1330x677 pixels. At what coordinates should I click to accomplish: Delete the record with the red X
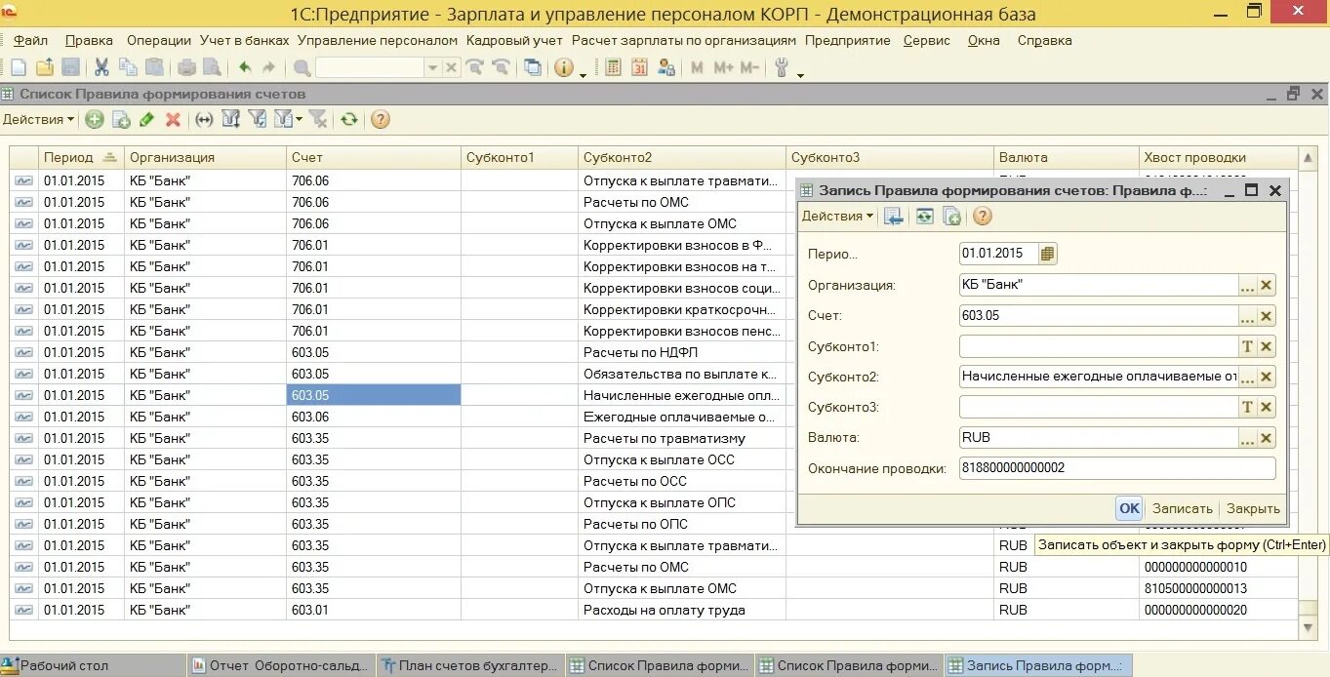[x=173, y=119]
